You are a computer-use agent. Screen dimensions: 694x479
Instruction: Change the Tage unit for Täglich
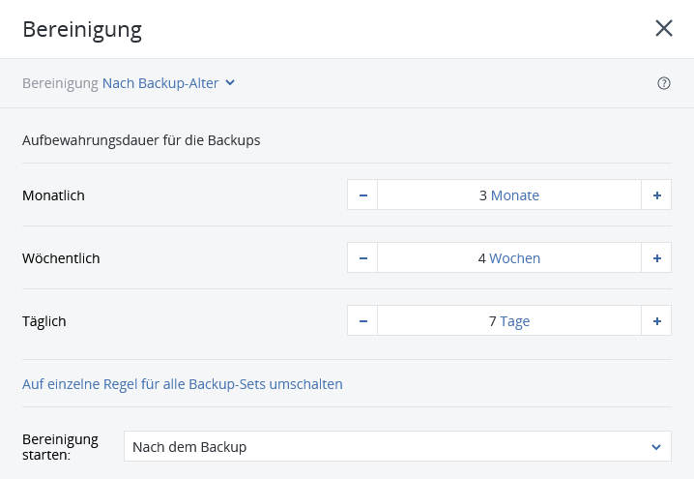tap(515, 321)
